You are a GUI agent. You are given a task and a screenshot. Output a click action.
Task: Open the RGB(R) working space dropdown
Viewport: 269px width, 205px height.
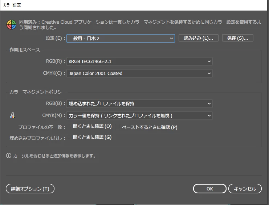coord(139,61)
